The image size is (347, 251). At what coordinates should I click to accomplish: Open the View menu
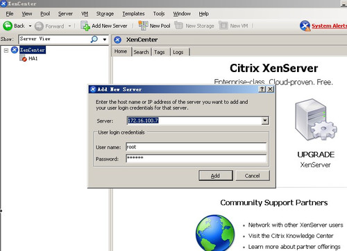click(27, 14)
